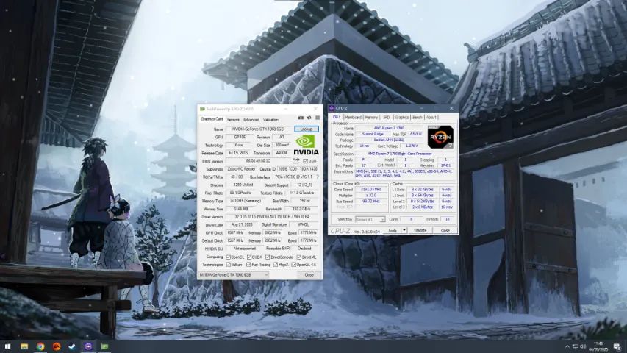Click GDDR5 (Samsung) memory type value

tap(246, 201)
